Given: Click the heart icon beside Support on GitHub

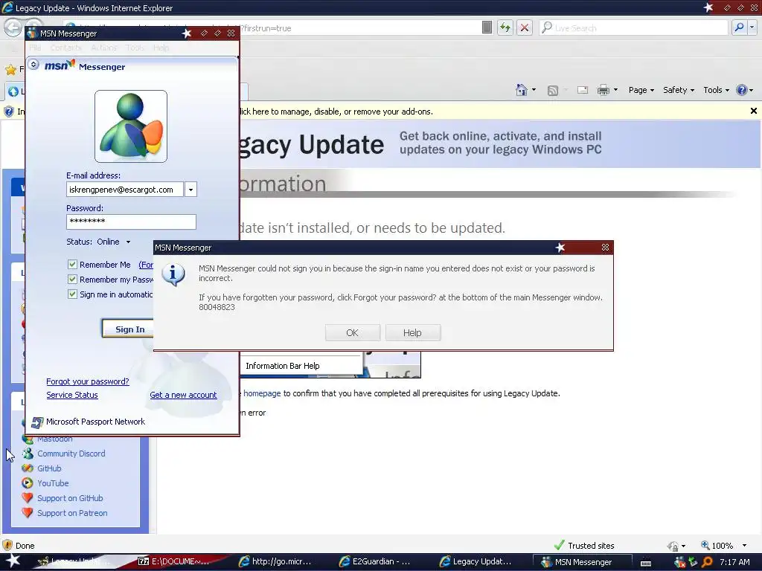Looking at the screenshot, I should pyautogui.click(x=28, y=498).
